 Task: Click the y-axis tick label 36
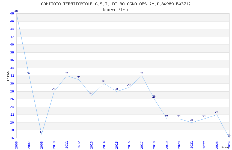coord(12,60)
